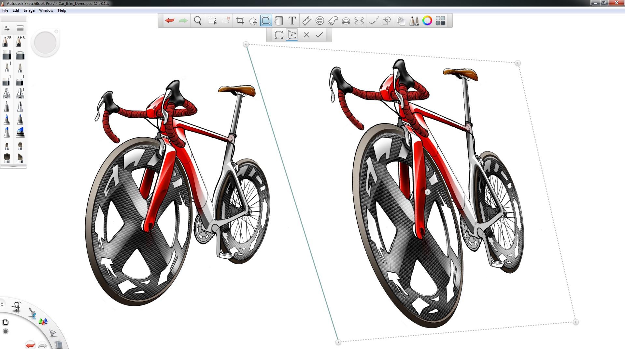The image size is (625, 349).
Task: Select the Steady Stroke tool
Action: click(x=374, y=20)
